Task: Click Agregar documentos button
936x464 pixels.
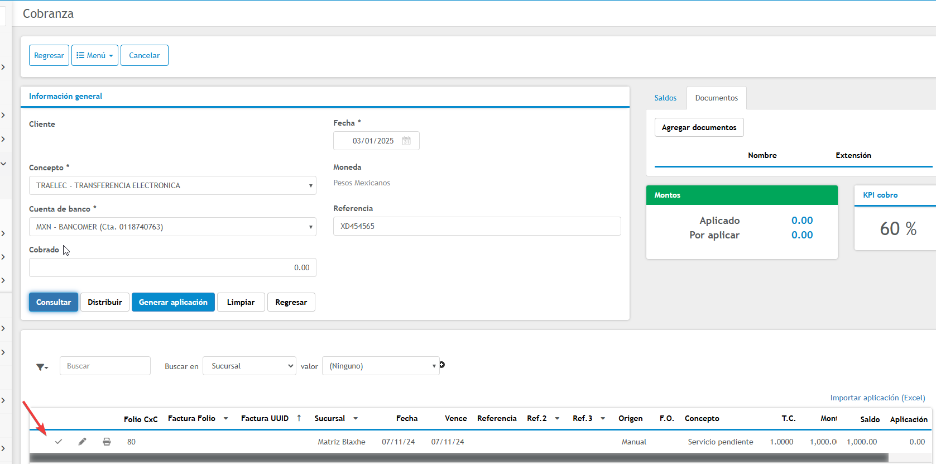Action: [x=699, y=127]
